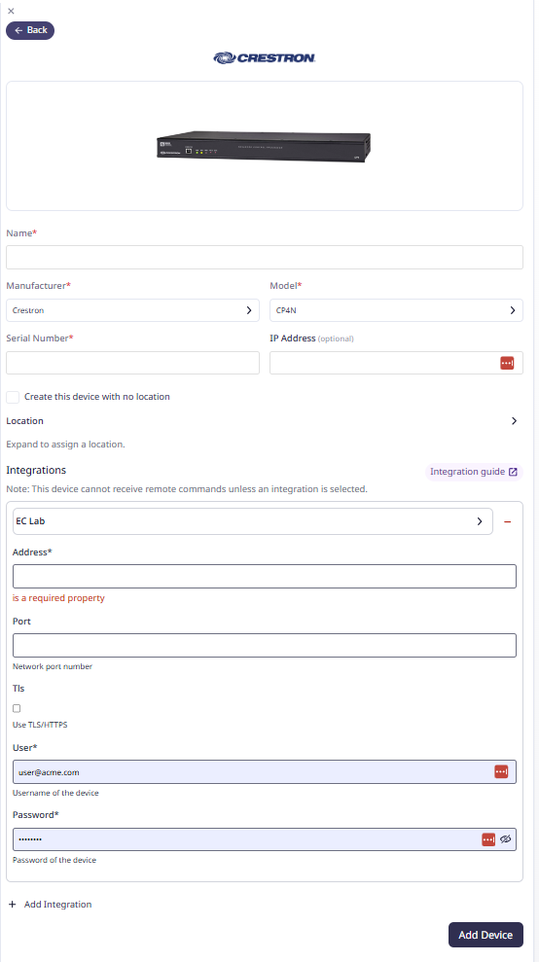Remove the EC Lab integration with minus icon

coord(507,521)
